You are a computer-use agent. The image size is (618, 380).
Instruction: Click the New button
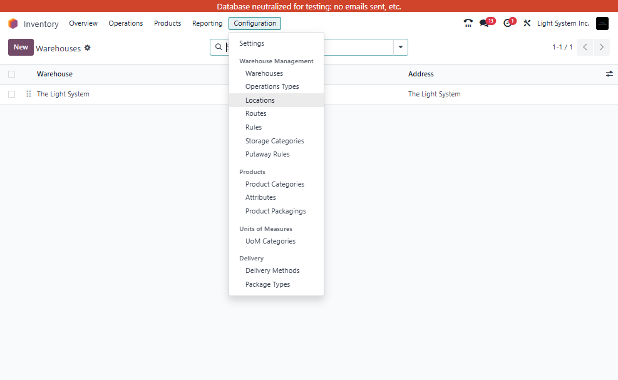21,48
